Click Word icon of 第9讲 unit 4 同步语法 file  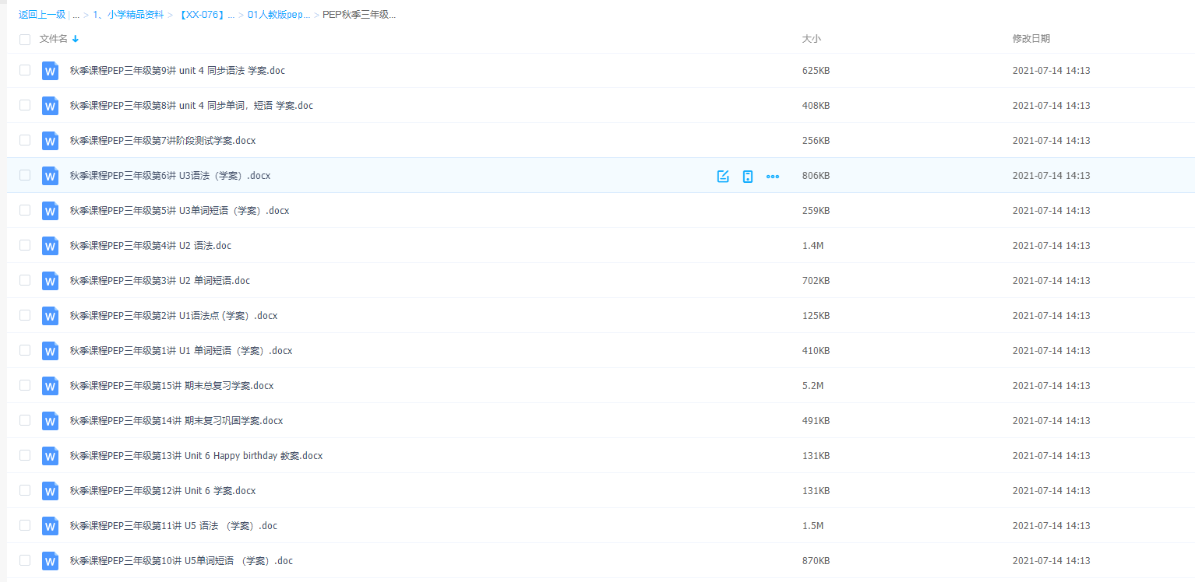click(x=51, y=71)
